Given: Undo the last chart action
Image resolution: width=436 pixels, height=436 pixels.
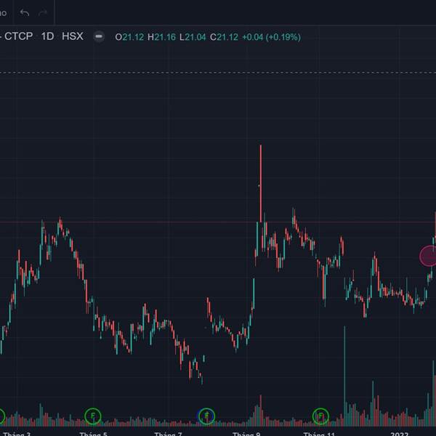Looking at the screenshot, I should click(x=25, y=13).
